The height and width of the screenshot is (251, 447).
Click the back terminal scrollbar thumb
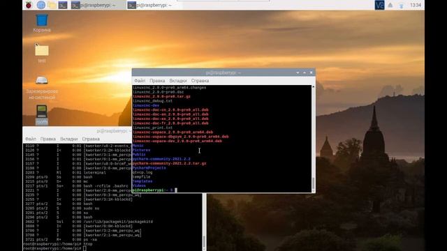pyautogui.click(x=204, y=242)
